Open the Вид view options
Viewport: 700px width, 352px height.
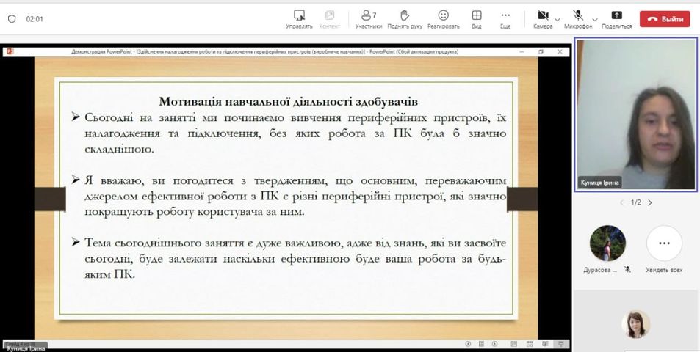point(477,20)
